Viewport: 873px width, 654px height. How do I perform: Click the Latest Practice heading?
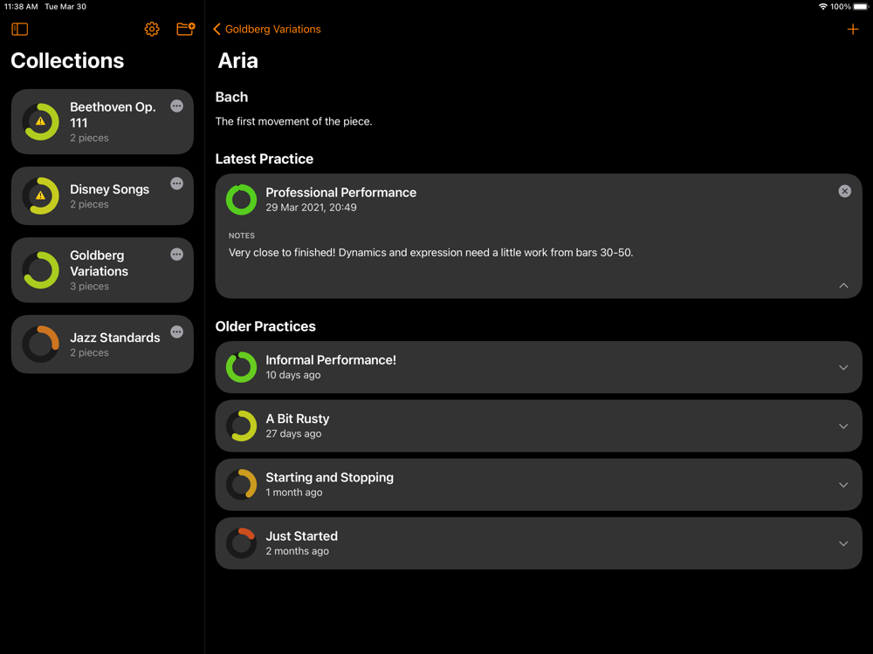(265, 159)
